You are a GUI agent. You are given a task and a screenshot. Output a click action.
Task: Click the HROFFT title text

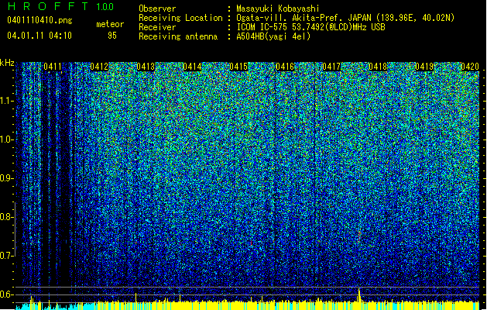coord(49,6)
